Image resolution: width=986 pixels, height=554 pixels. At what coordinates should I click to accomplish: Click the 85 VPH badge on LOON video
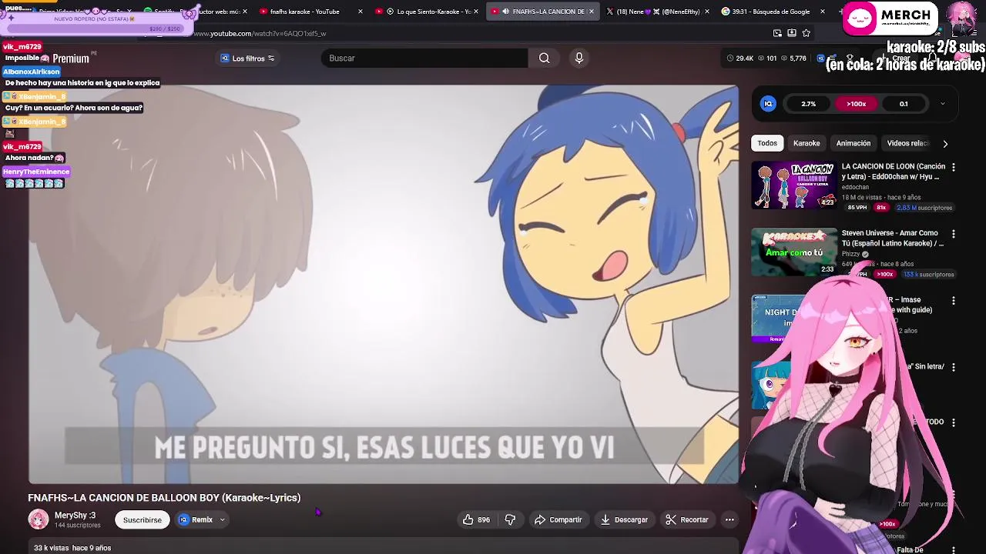(x=857, y=208)
